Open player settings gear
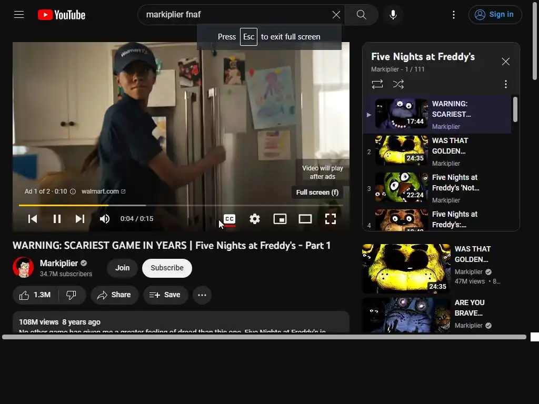Screen dimensions: 539x404 (x=254, y=219)
